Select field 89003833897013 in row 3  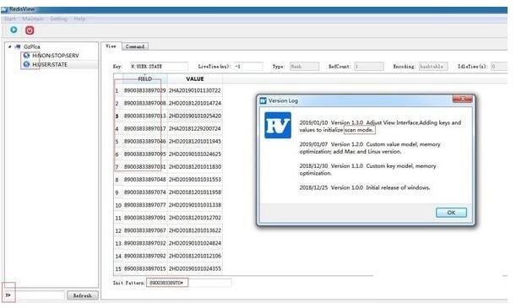pos(144,116)
